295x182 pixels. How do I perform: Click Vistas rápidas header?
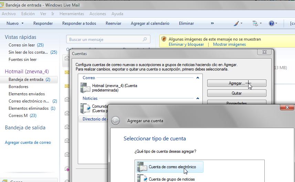click(21, 37)
